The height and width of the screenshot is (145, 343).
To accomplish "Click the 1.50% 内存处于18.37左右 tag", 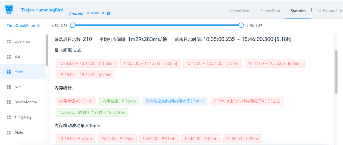I will (x=92, y=112).
